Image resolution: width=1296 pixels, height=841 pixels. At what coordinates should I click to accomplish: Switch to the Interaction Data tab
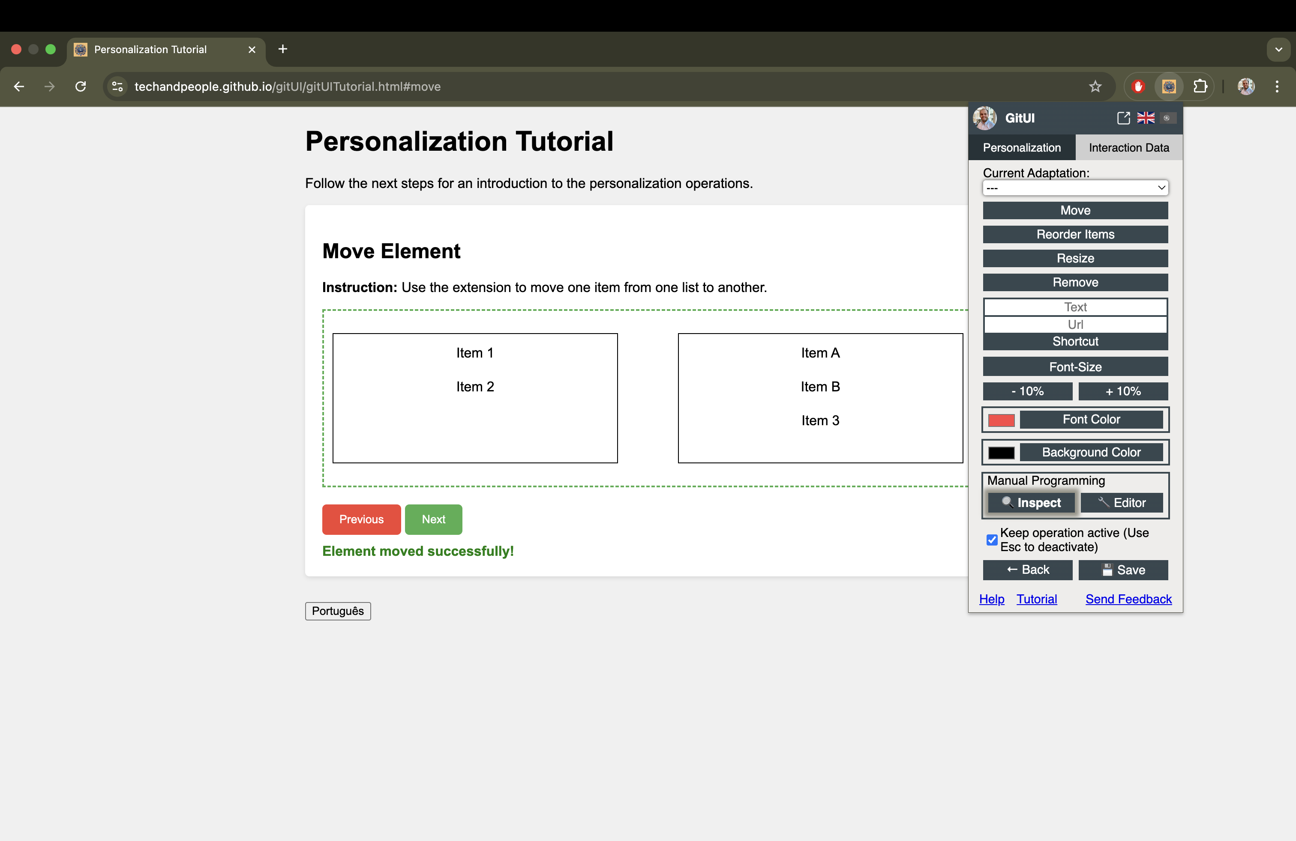pyautogui.click(x=1128, y=147)
